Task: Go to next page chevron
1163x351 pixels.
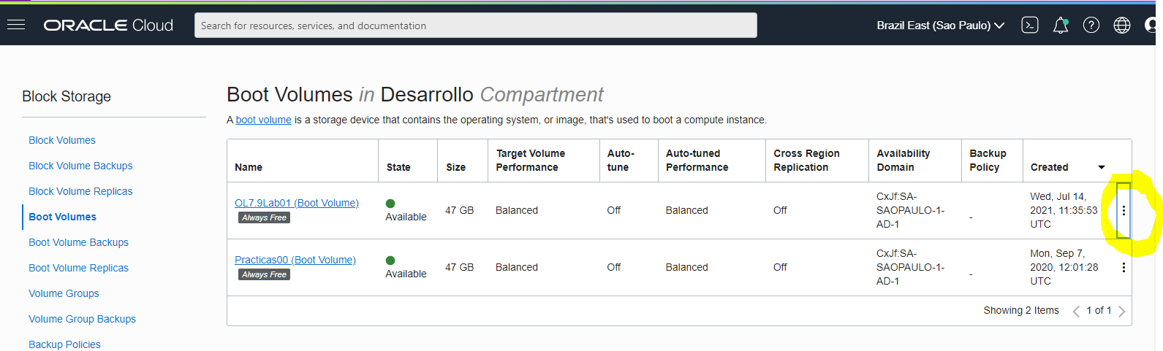Action: coord(1121,312)
